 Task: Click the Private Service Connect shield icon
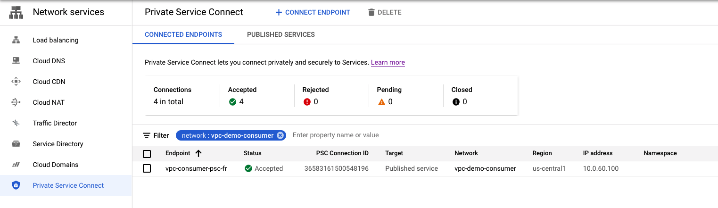click(16, 185)
